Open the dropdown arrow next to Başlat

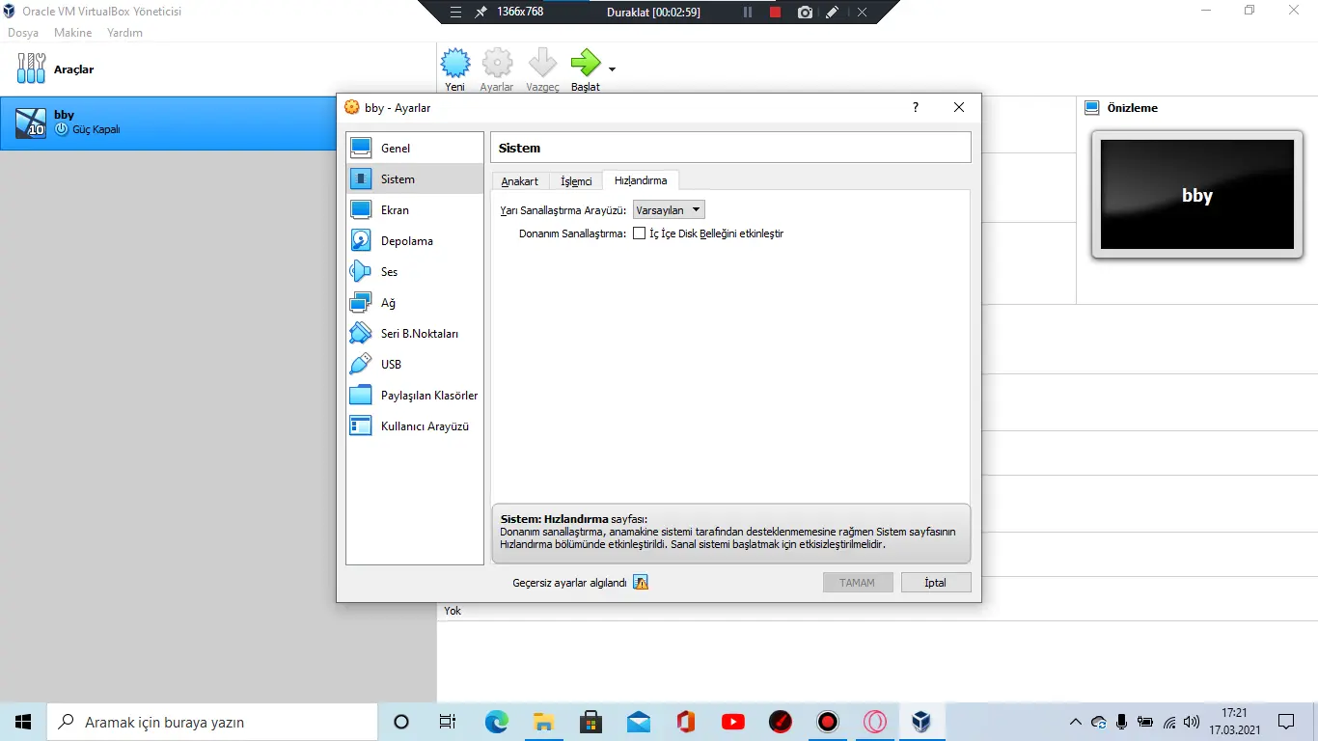pos(612,69)
